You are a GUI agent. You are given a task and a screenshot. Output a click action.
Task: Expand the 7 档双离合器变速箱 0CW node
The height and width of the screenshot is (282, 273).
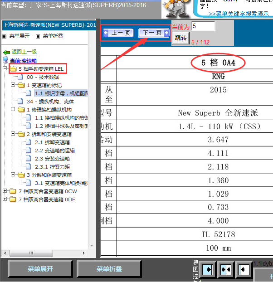(x=5, y=190)
